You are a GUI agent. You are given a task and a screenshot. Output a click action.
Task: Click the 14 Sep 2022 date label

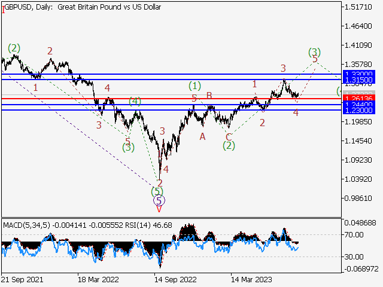point(175,279)
